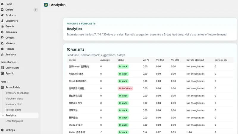Click the 0.14 Vel 7d value

pos(145,132)
